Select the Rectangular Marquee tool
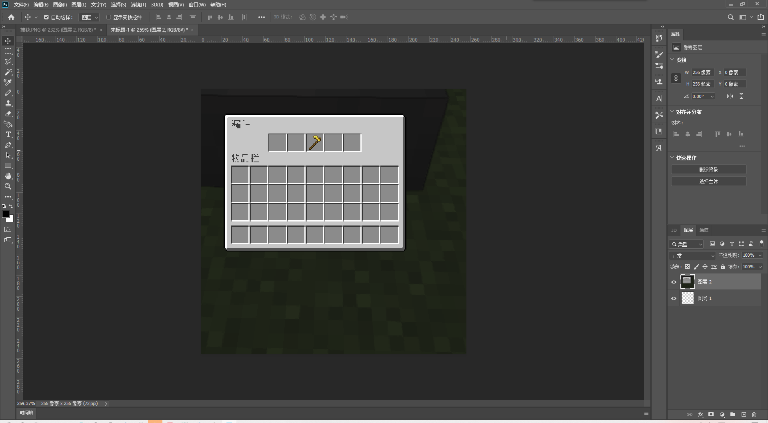The image size is (768, 423). pyautogui.click(x=8, y=52)
